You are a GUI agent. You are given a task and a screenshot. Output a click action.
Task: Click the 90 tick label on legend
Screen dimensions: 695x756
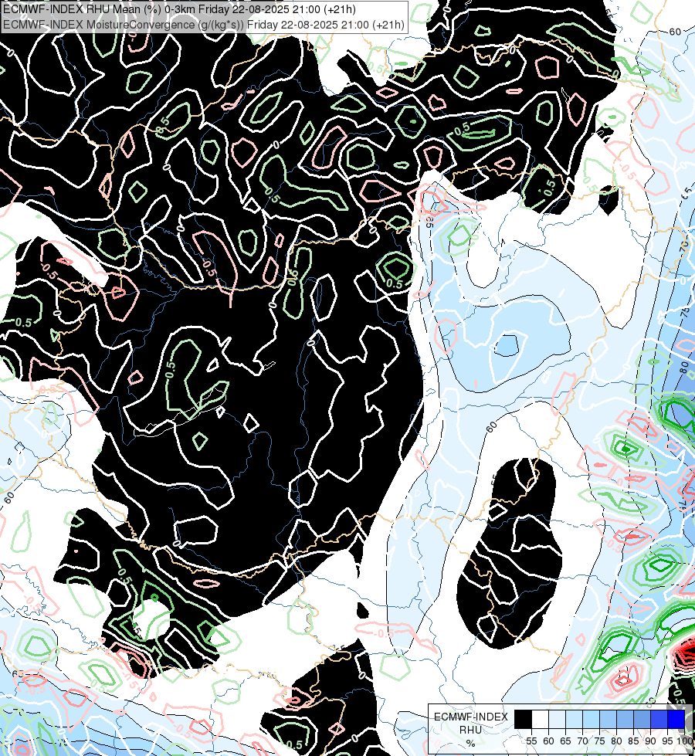coord(650,741)
